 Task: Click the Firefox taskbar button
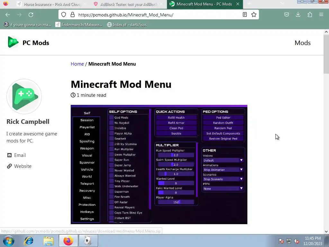[68, 241]
